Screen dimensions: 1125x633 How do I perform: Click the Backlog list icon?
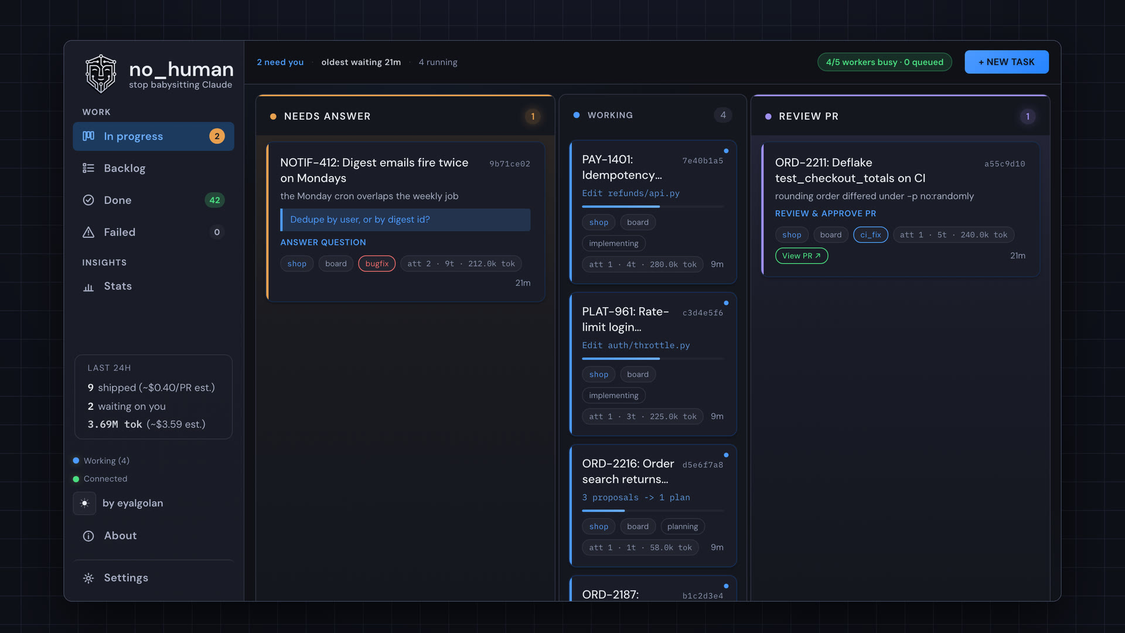tap(88, 168)
